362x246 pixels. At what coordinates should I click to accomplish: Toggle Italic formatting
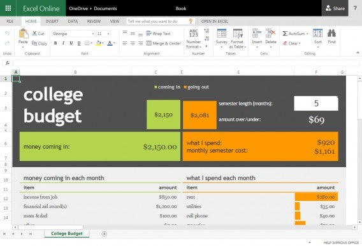point(63,43)
